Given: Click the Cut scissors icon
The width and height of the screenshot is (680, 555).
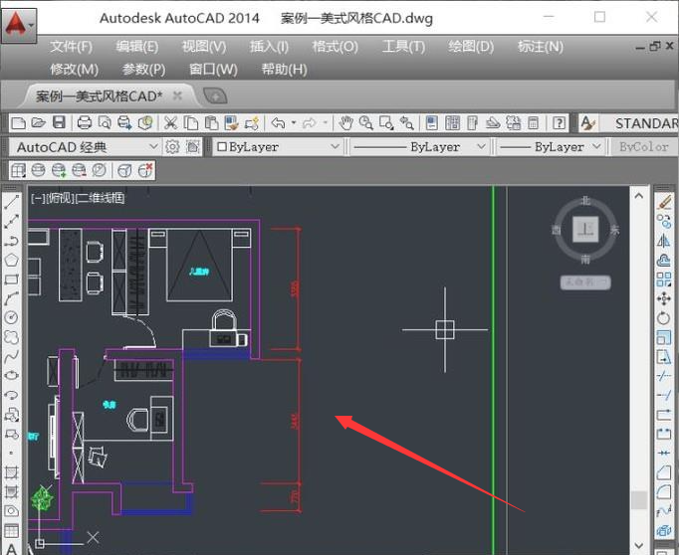Looking at the screenshot, I should (x=170, y=123).
